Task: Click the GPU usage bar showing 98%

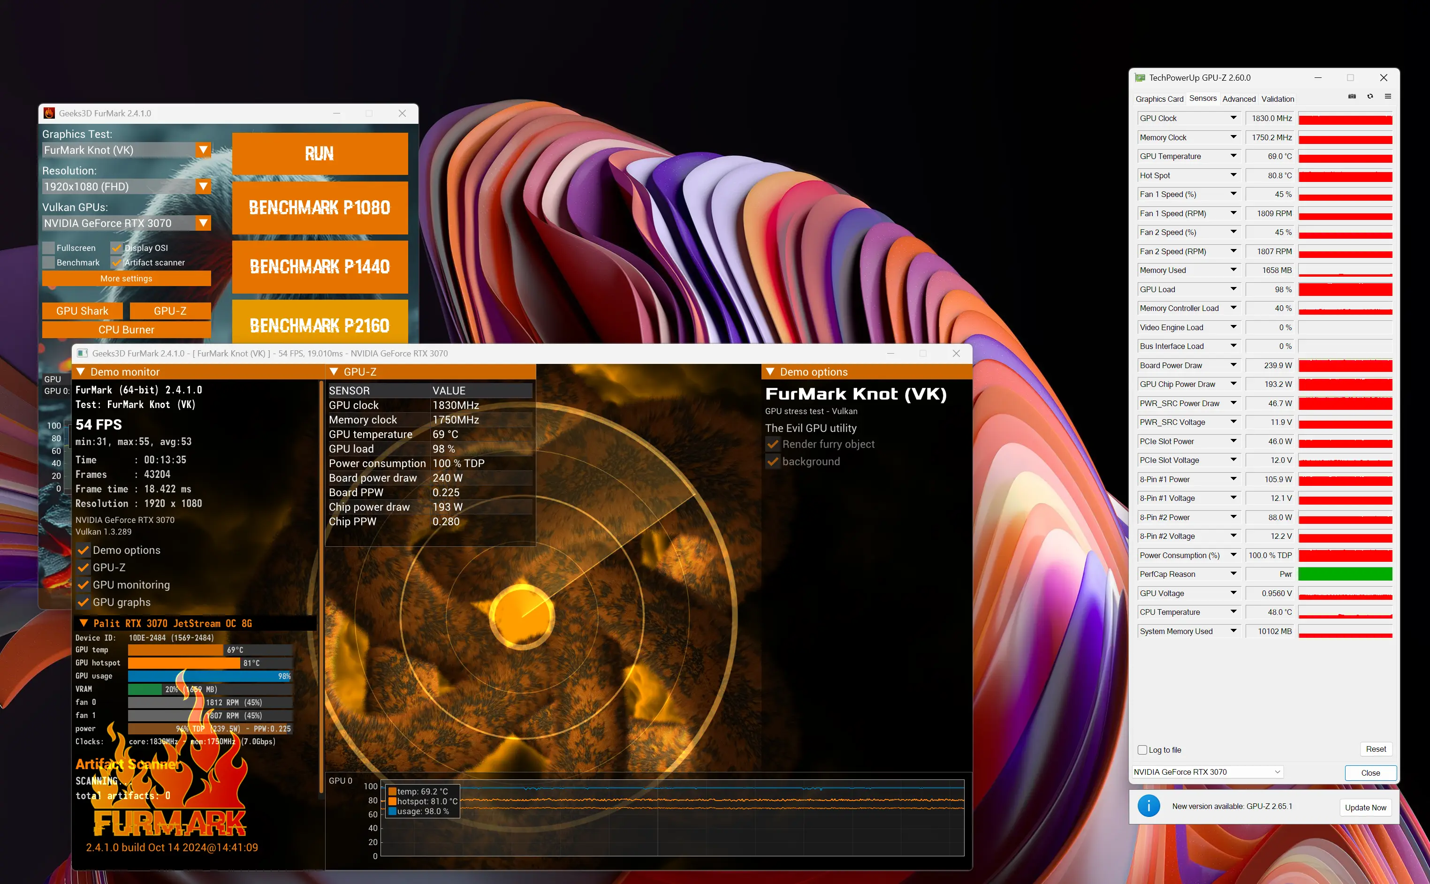Action: click(x=210, y=676)
